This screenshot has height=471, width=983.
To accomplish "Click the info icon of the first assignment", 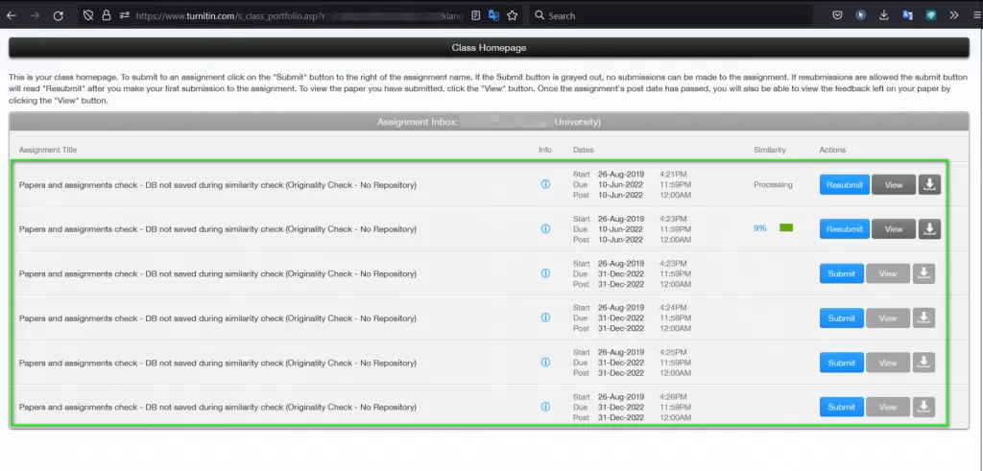I will click(545, 184).
